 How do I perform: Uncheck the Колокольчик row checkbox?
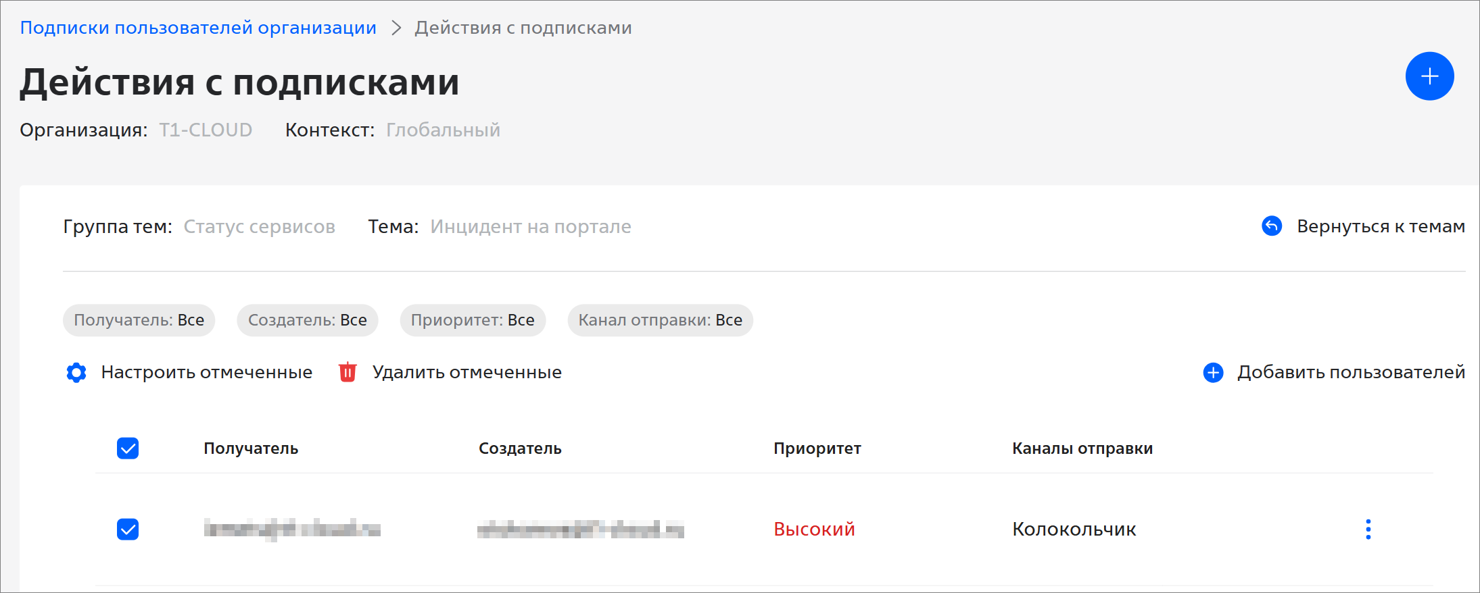pyautogui.click(x=128, y=529)
